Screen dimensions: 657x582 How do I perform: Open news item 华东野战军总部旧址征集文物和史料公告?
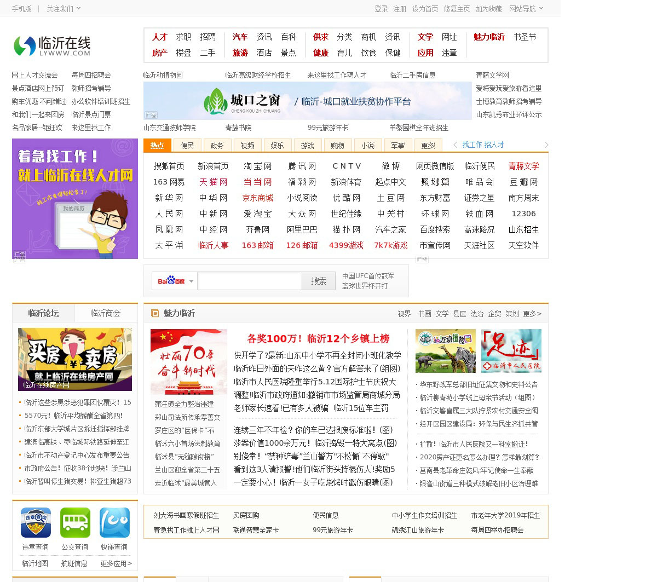[x=479, y=384]
